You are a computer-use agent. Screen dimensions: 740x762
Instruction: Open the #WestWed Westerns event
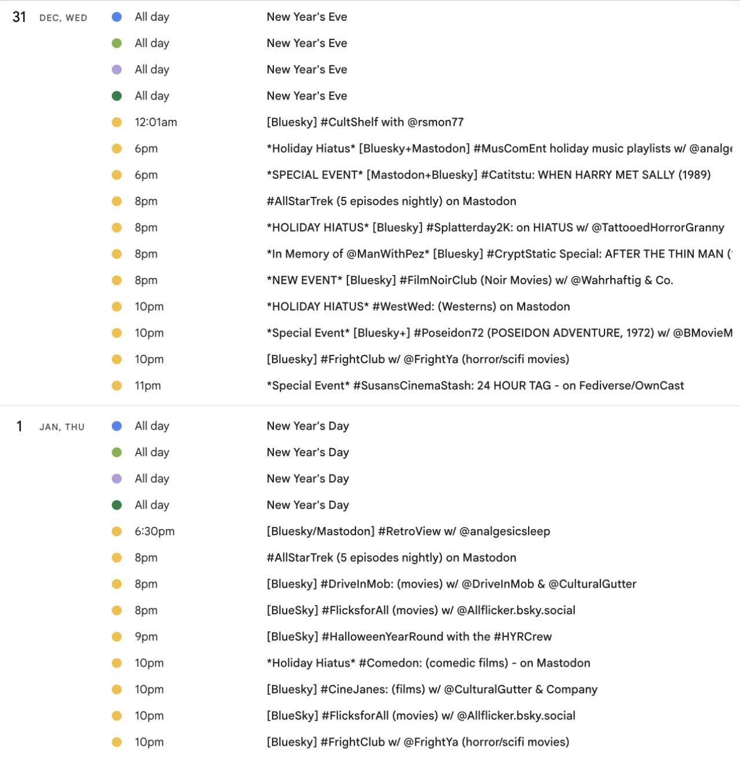coord(418,307)
